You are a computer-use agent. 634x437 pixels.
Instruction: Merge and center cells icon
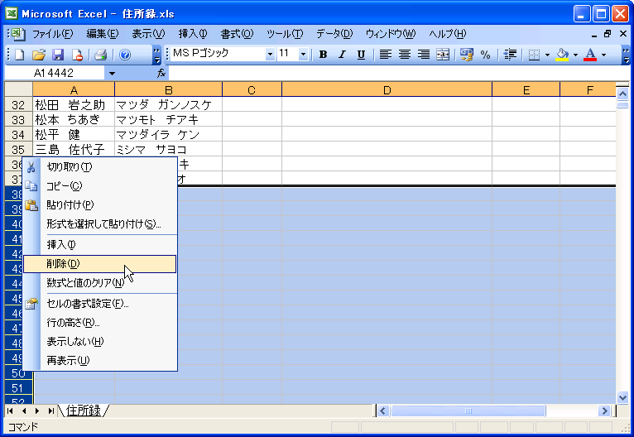point(443,54)
